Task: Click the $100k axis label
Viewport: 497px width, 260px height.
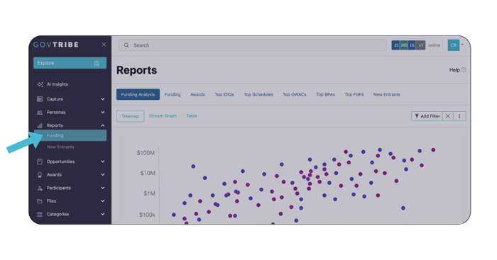Action: (x=148, y=215)
